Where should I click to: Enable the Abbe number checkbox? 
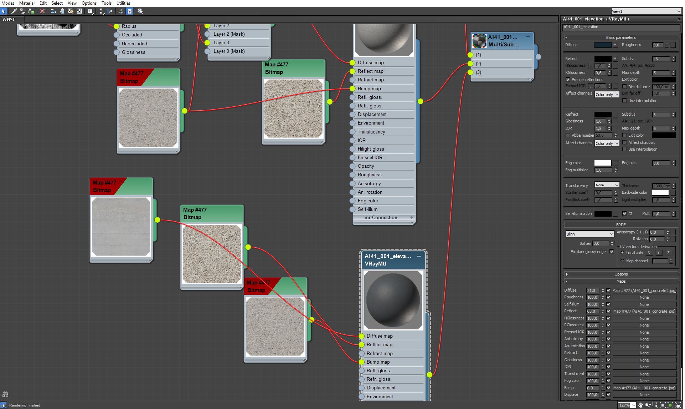tap(568, 135)
